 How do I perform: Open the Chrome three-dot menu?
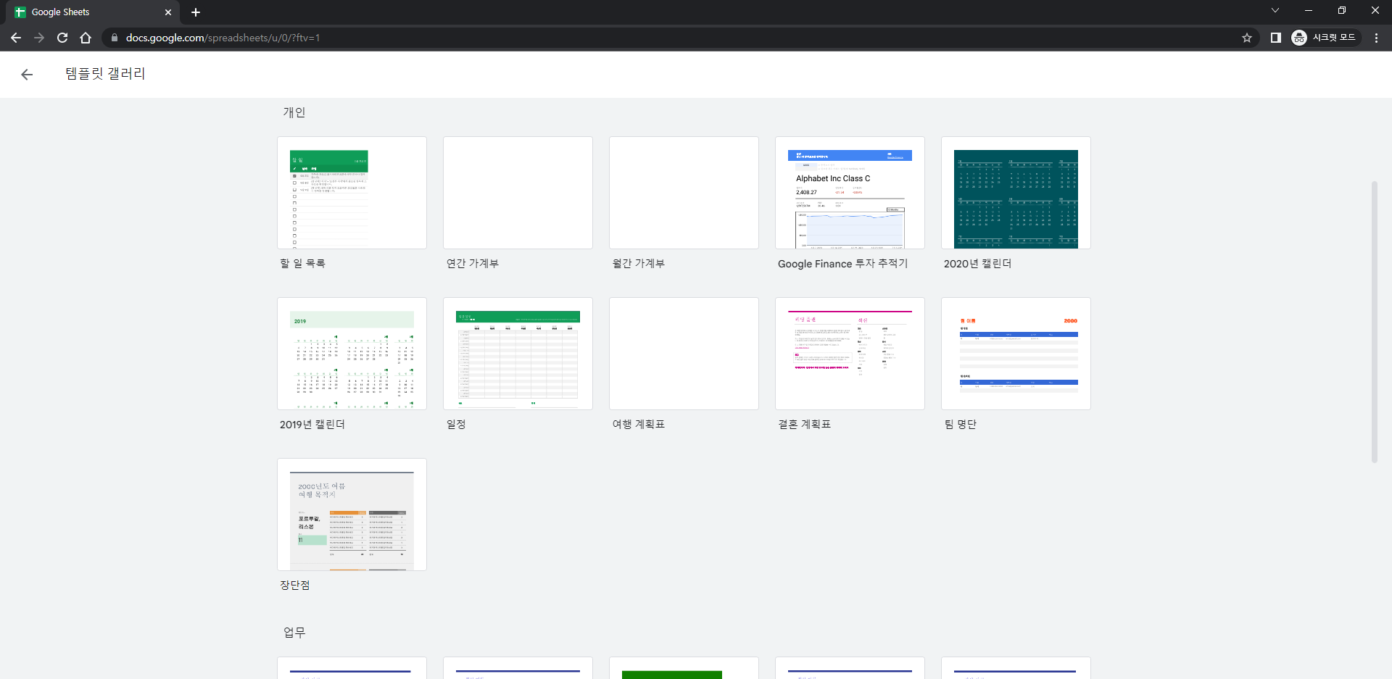click(1376, 38)
